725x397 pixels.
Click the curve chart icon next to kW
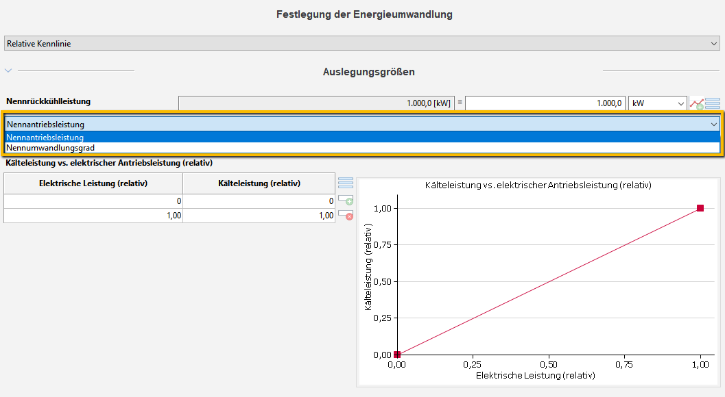(x=696, y=103)
